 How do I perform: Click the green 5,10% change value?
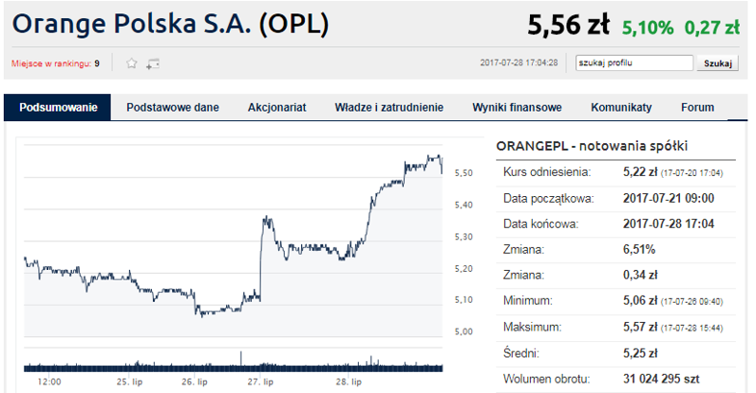647,28
